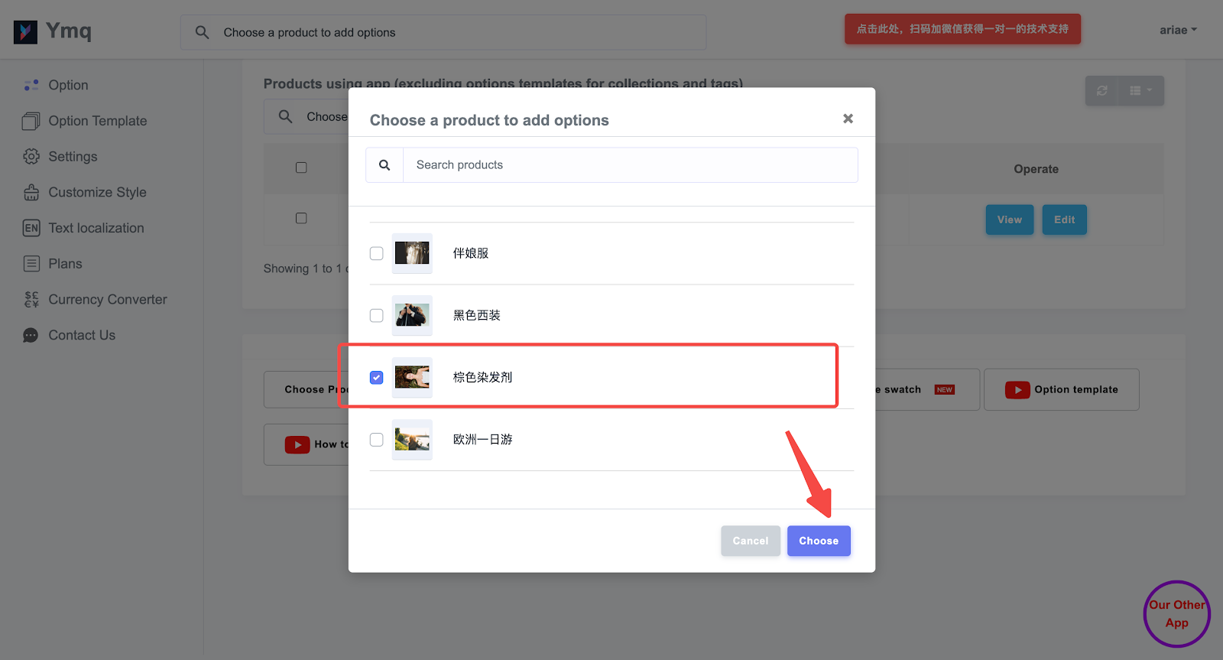Click the Customize Style basket icon

click(x=31, y=193)
